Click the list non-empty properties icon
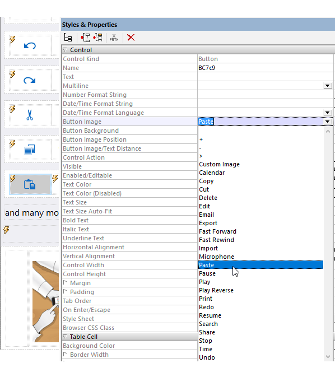 (68, 38)
